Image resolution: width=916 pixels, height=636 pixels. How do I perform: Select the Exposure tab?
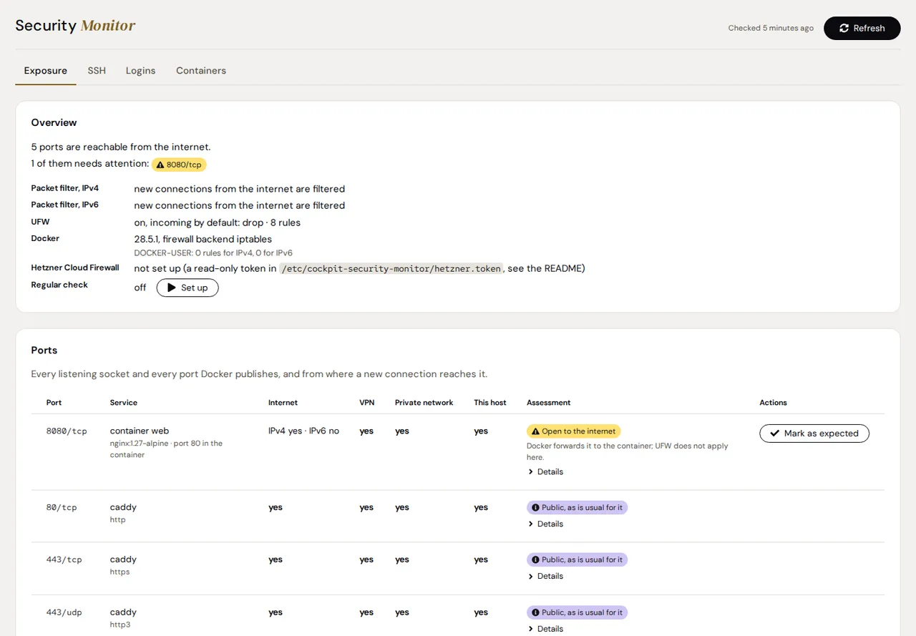tap(46, 70)
